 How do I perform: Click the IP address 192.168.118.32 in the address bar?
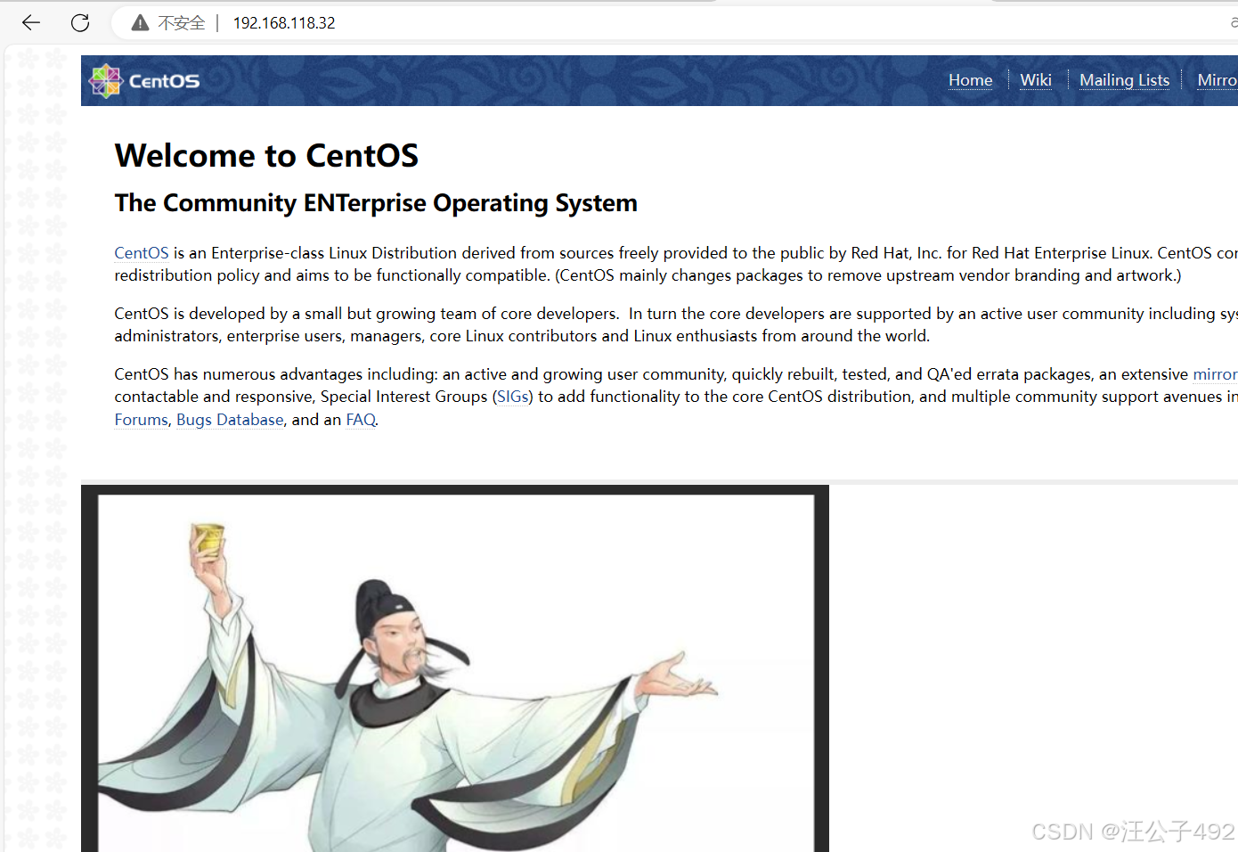[283, 22]
